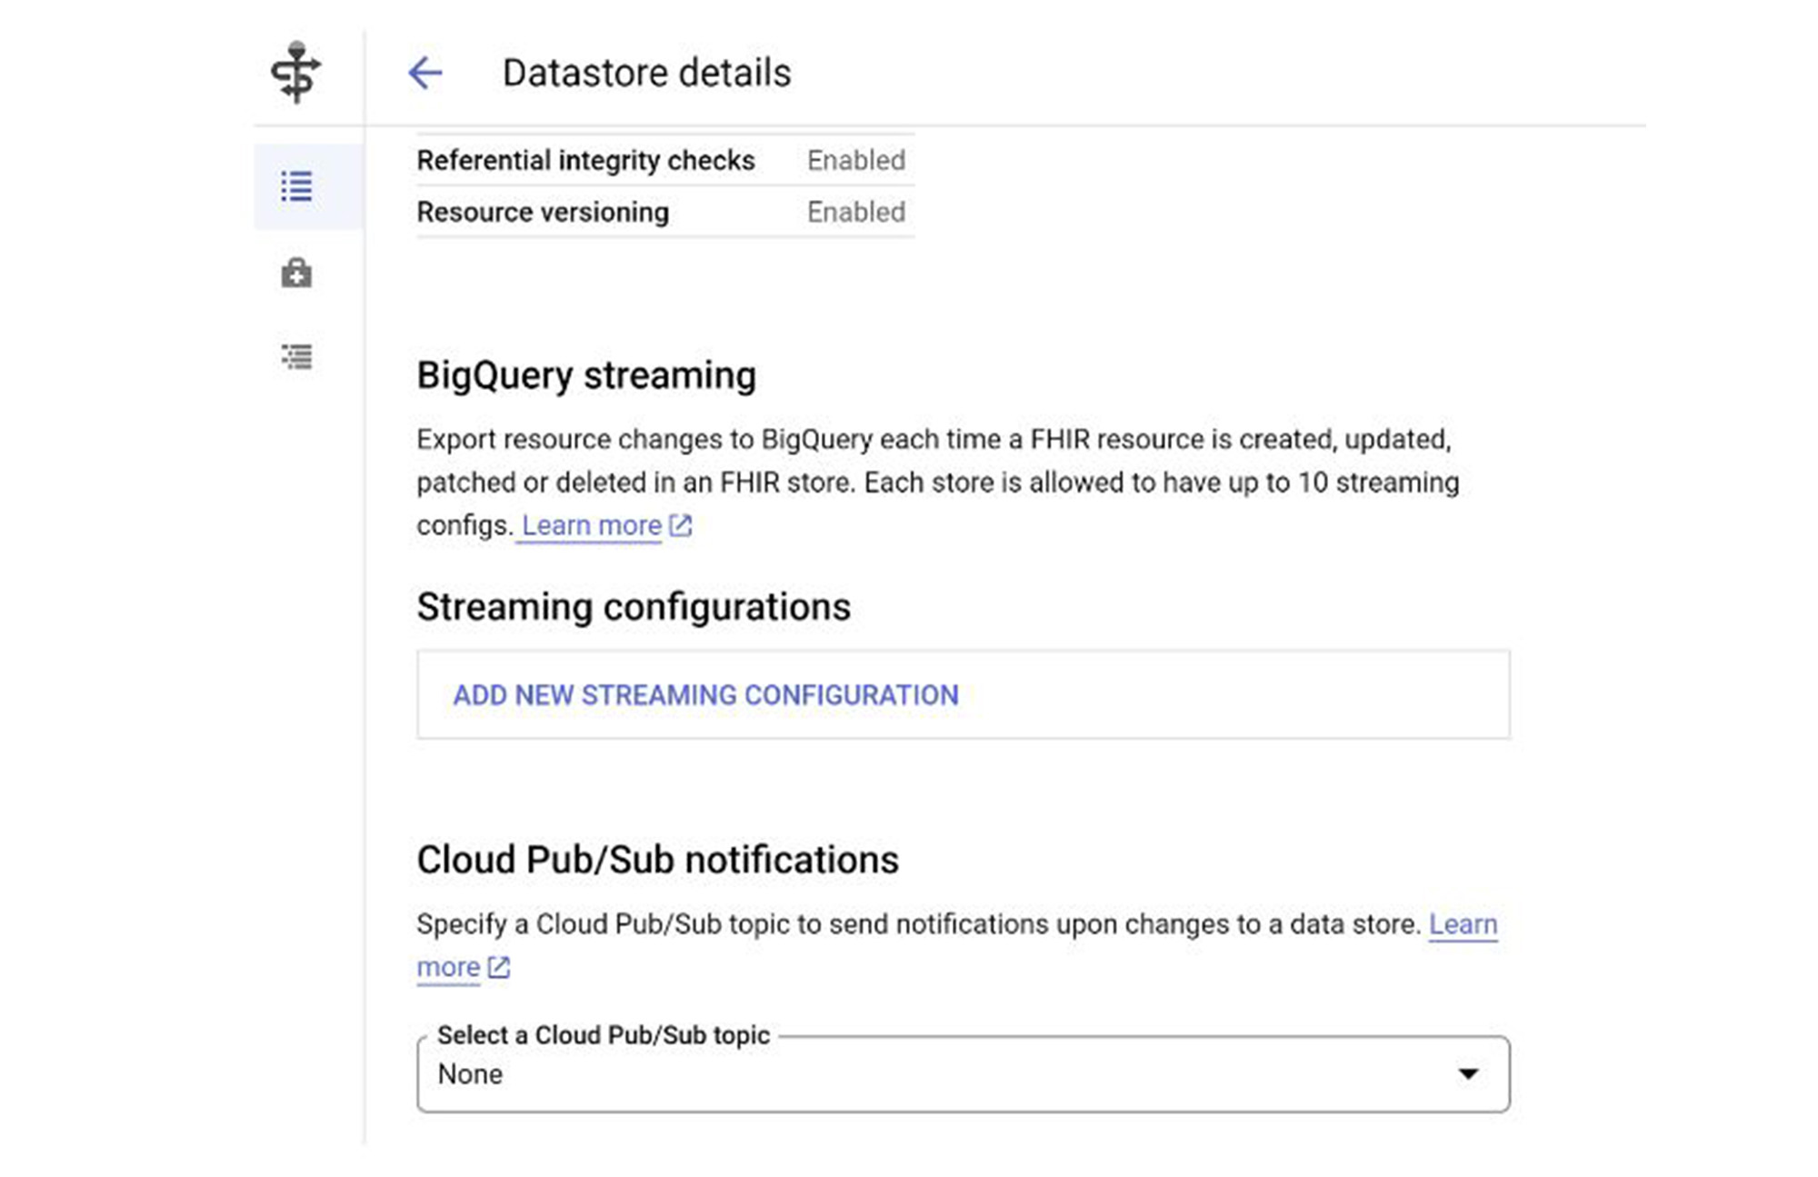Click the external-link icon after BigQuery Learn more
The height and width of the screenshot is (1177, 1818).
[x=681, y=525]
